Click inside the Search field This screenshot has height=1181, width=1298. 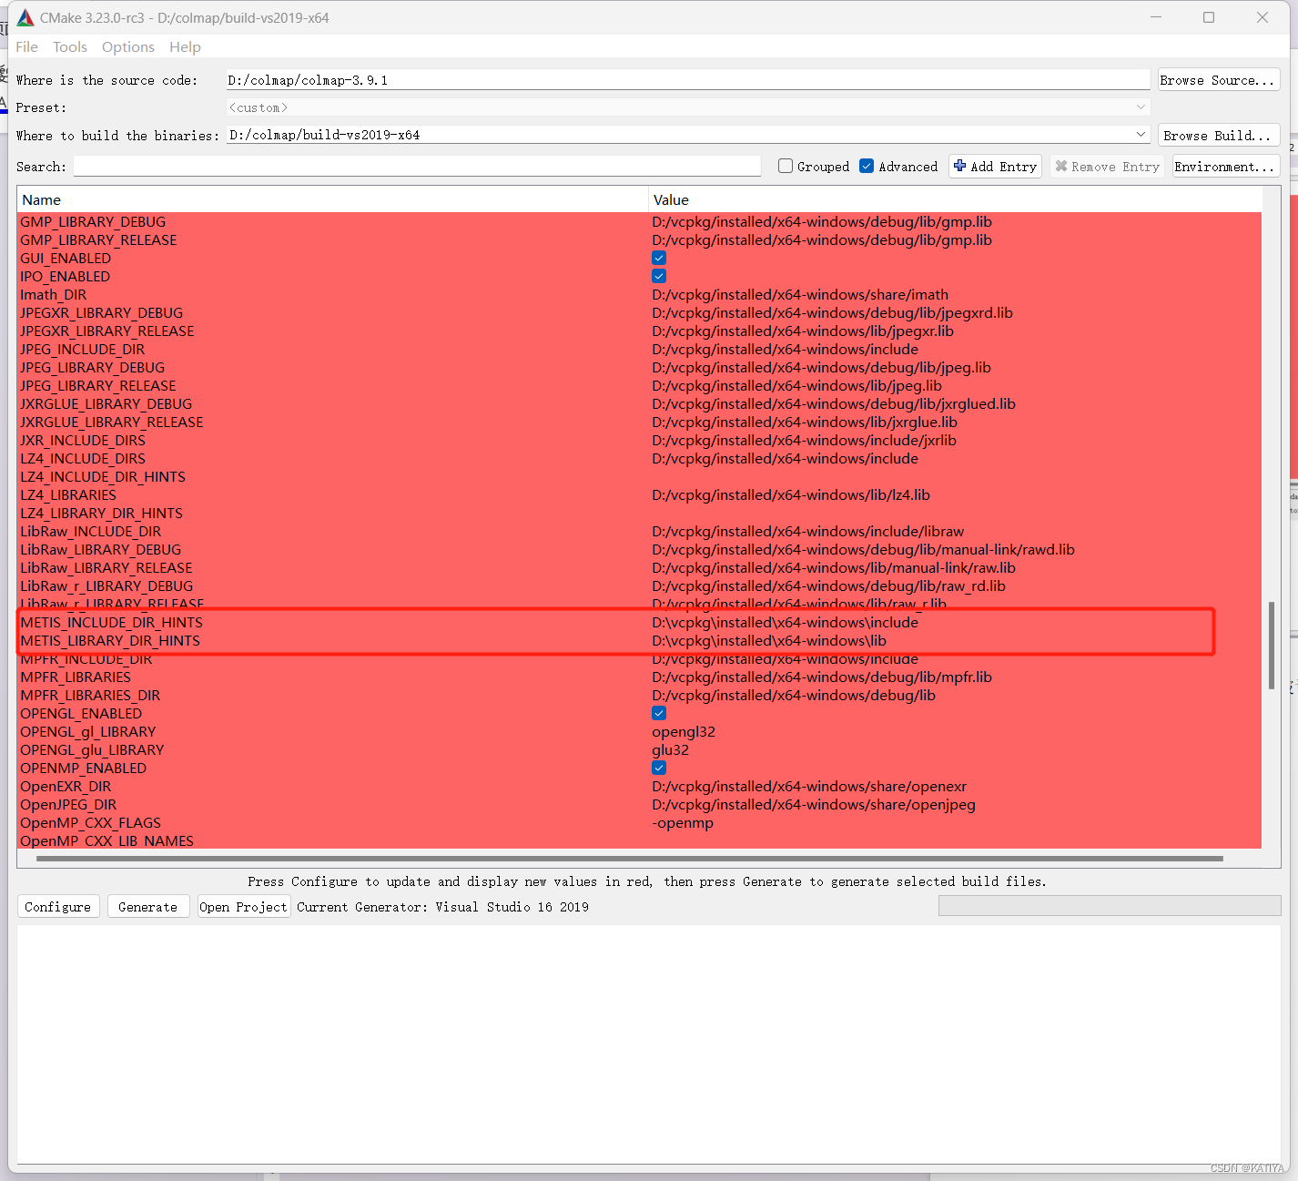point(417,166)
